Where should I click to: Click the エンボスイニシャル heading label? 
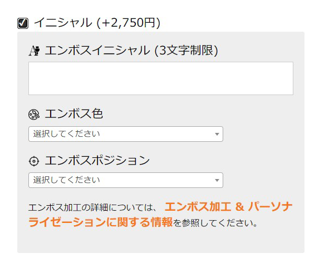[x=97, y=51]
